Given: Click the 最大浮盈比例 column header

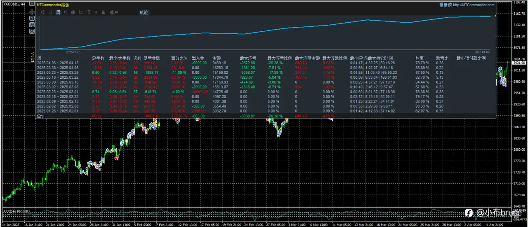Looking at the screenshot, I should click(335, 58).
